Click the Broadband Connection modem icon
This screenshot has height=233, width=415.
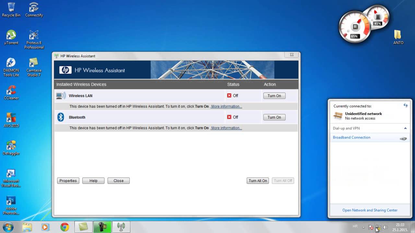403,139
